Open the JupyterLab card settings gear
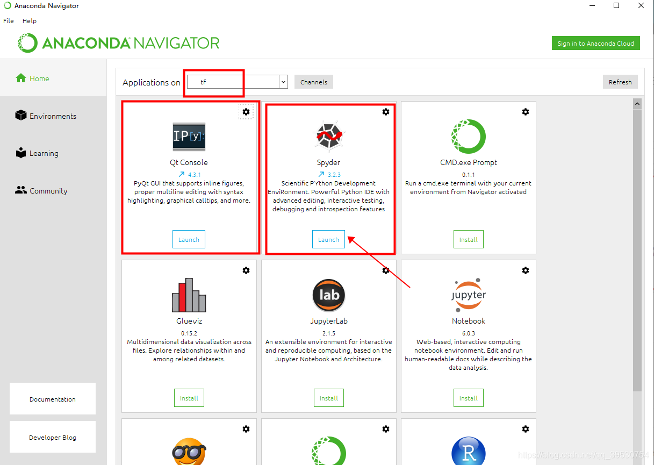 (386, 270)
